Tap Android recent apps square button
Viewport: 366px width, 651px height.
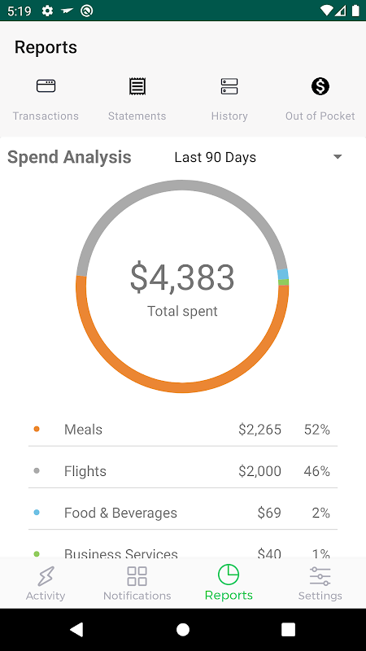tap(289, 629)
